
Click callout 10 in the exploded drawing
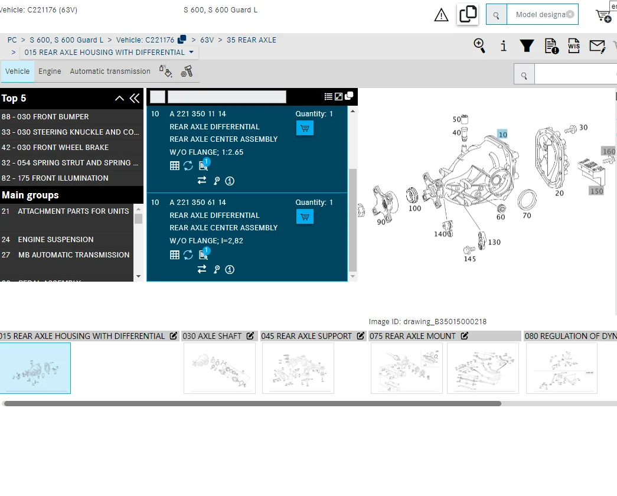point(502,135)
